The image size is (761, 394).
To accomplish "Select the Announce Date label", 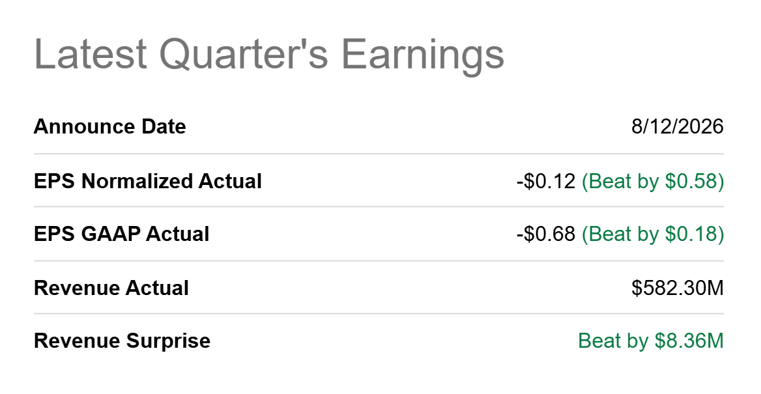I will (x=109, y=126).
